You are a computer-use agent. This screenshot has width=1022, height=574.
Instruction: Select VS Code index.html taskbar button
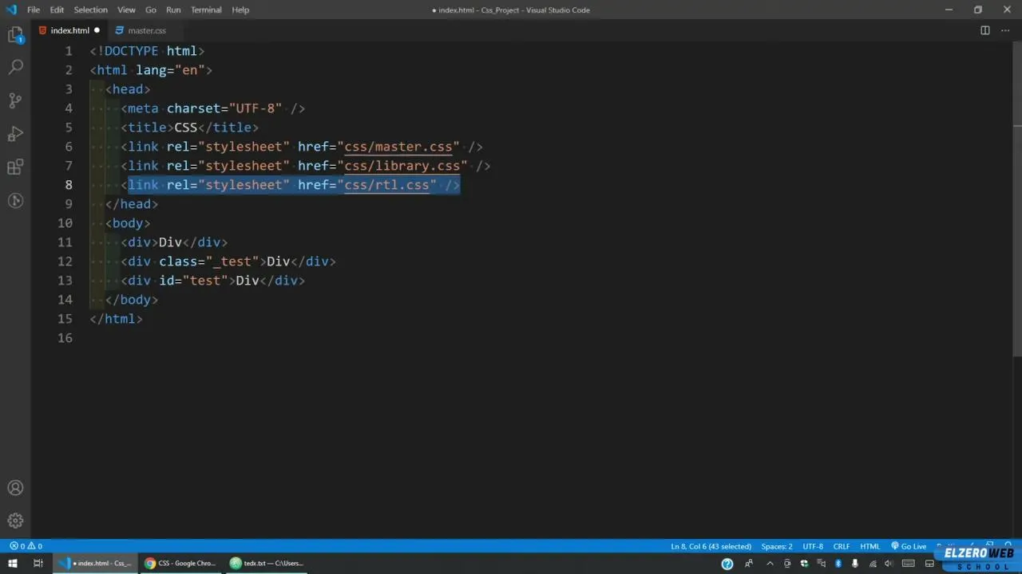(x=95, y=564)
